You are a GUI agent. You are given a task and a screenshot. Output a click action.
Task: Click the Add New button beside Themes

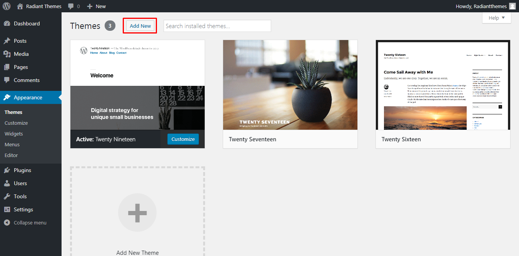click(x=140, y=26)
